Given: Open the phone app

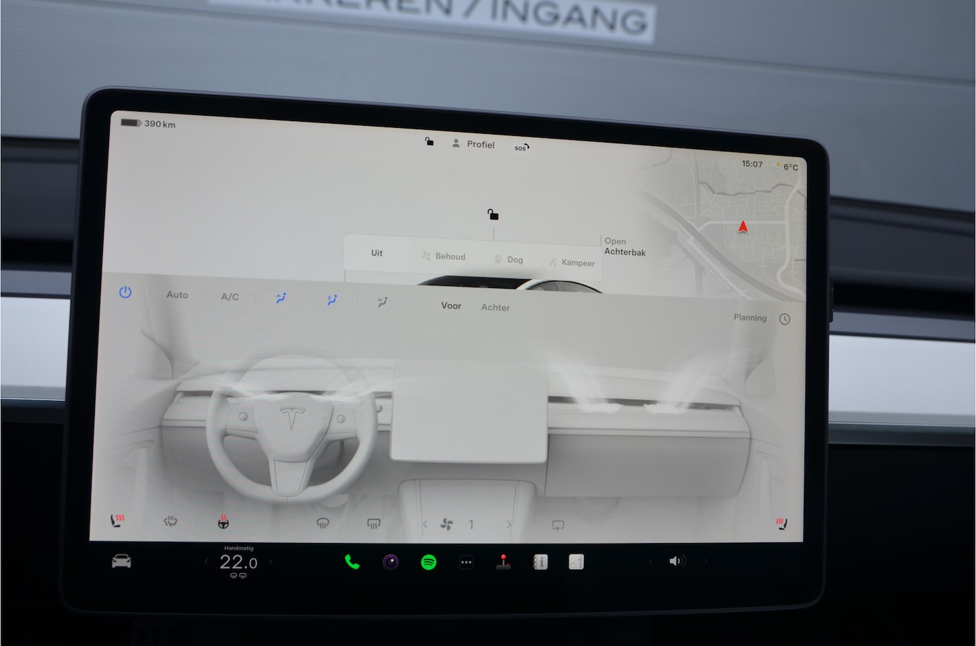Looking at the screenshot, I should (x=351, y=562).
